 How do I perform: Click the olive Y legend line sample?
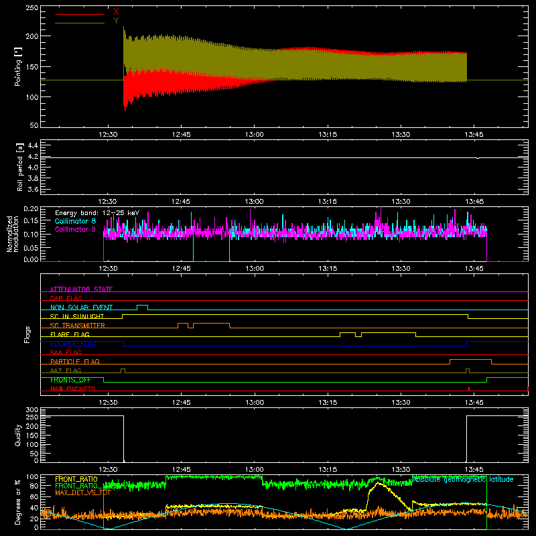[79, 23]
